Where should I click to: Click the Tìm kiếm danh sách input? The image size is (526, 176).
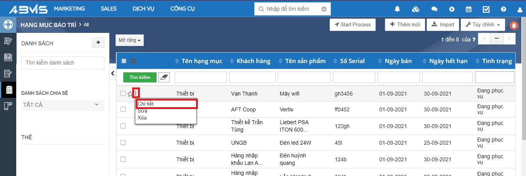click(63, 63)
